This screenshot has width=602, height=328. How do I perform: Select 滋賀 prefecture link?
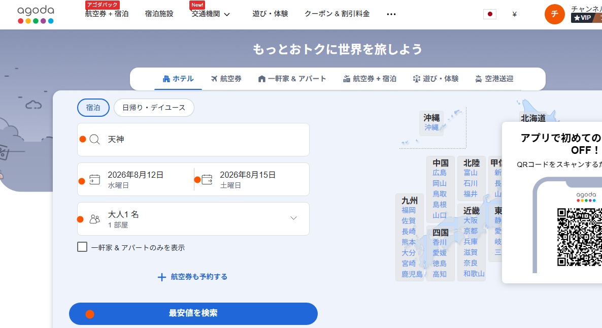tap(471, 252)
